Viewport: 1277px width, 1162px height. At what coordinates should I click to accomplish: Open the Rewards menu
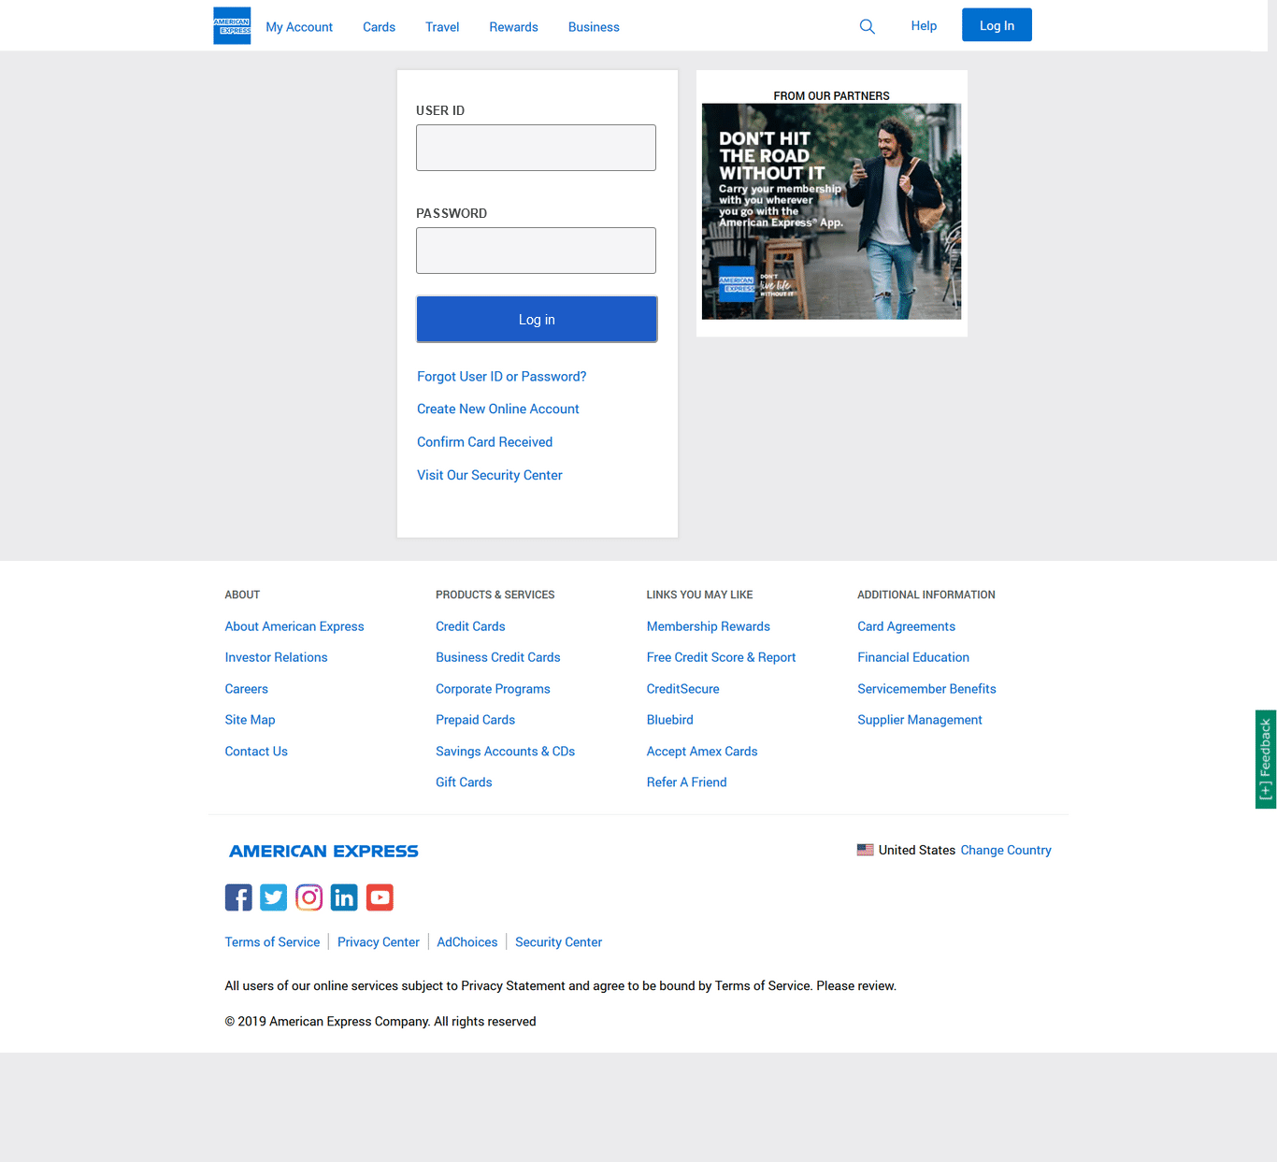coord(513,27)
